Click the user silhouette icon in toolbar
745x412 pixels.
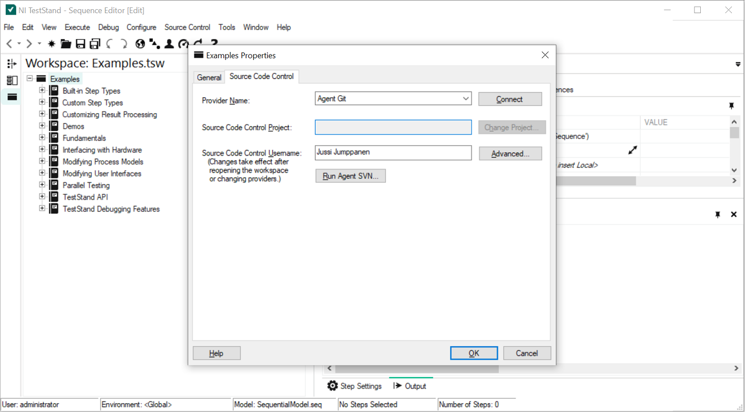click(169, 44)
